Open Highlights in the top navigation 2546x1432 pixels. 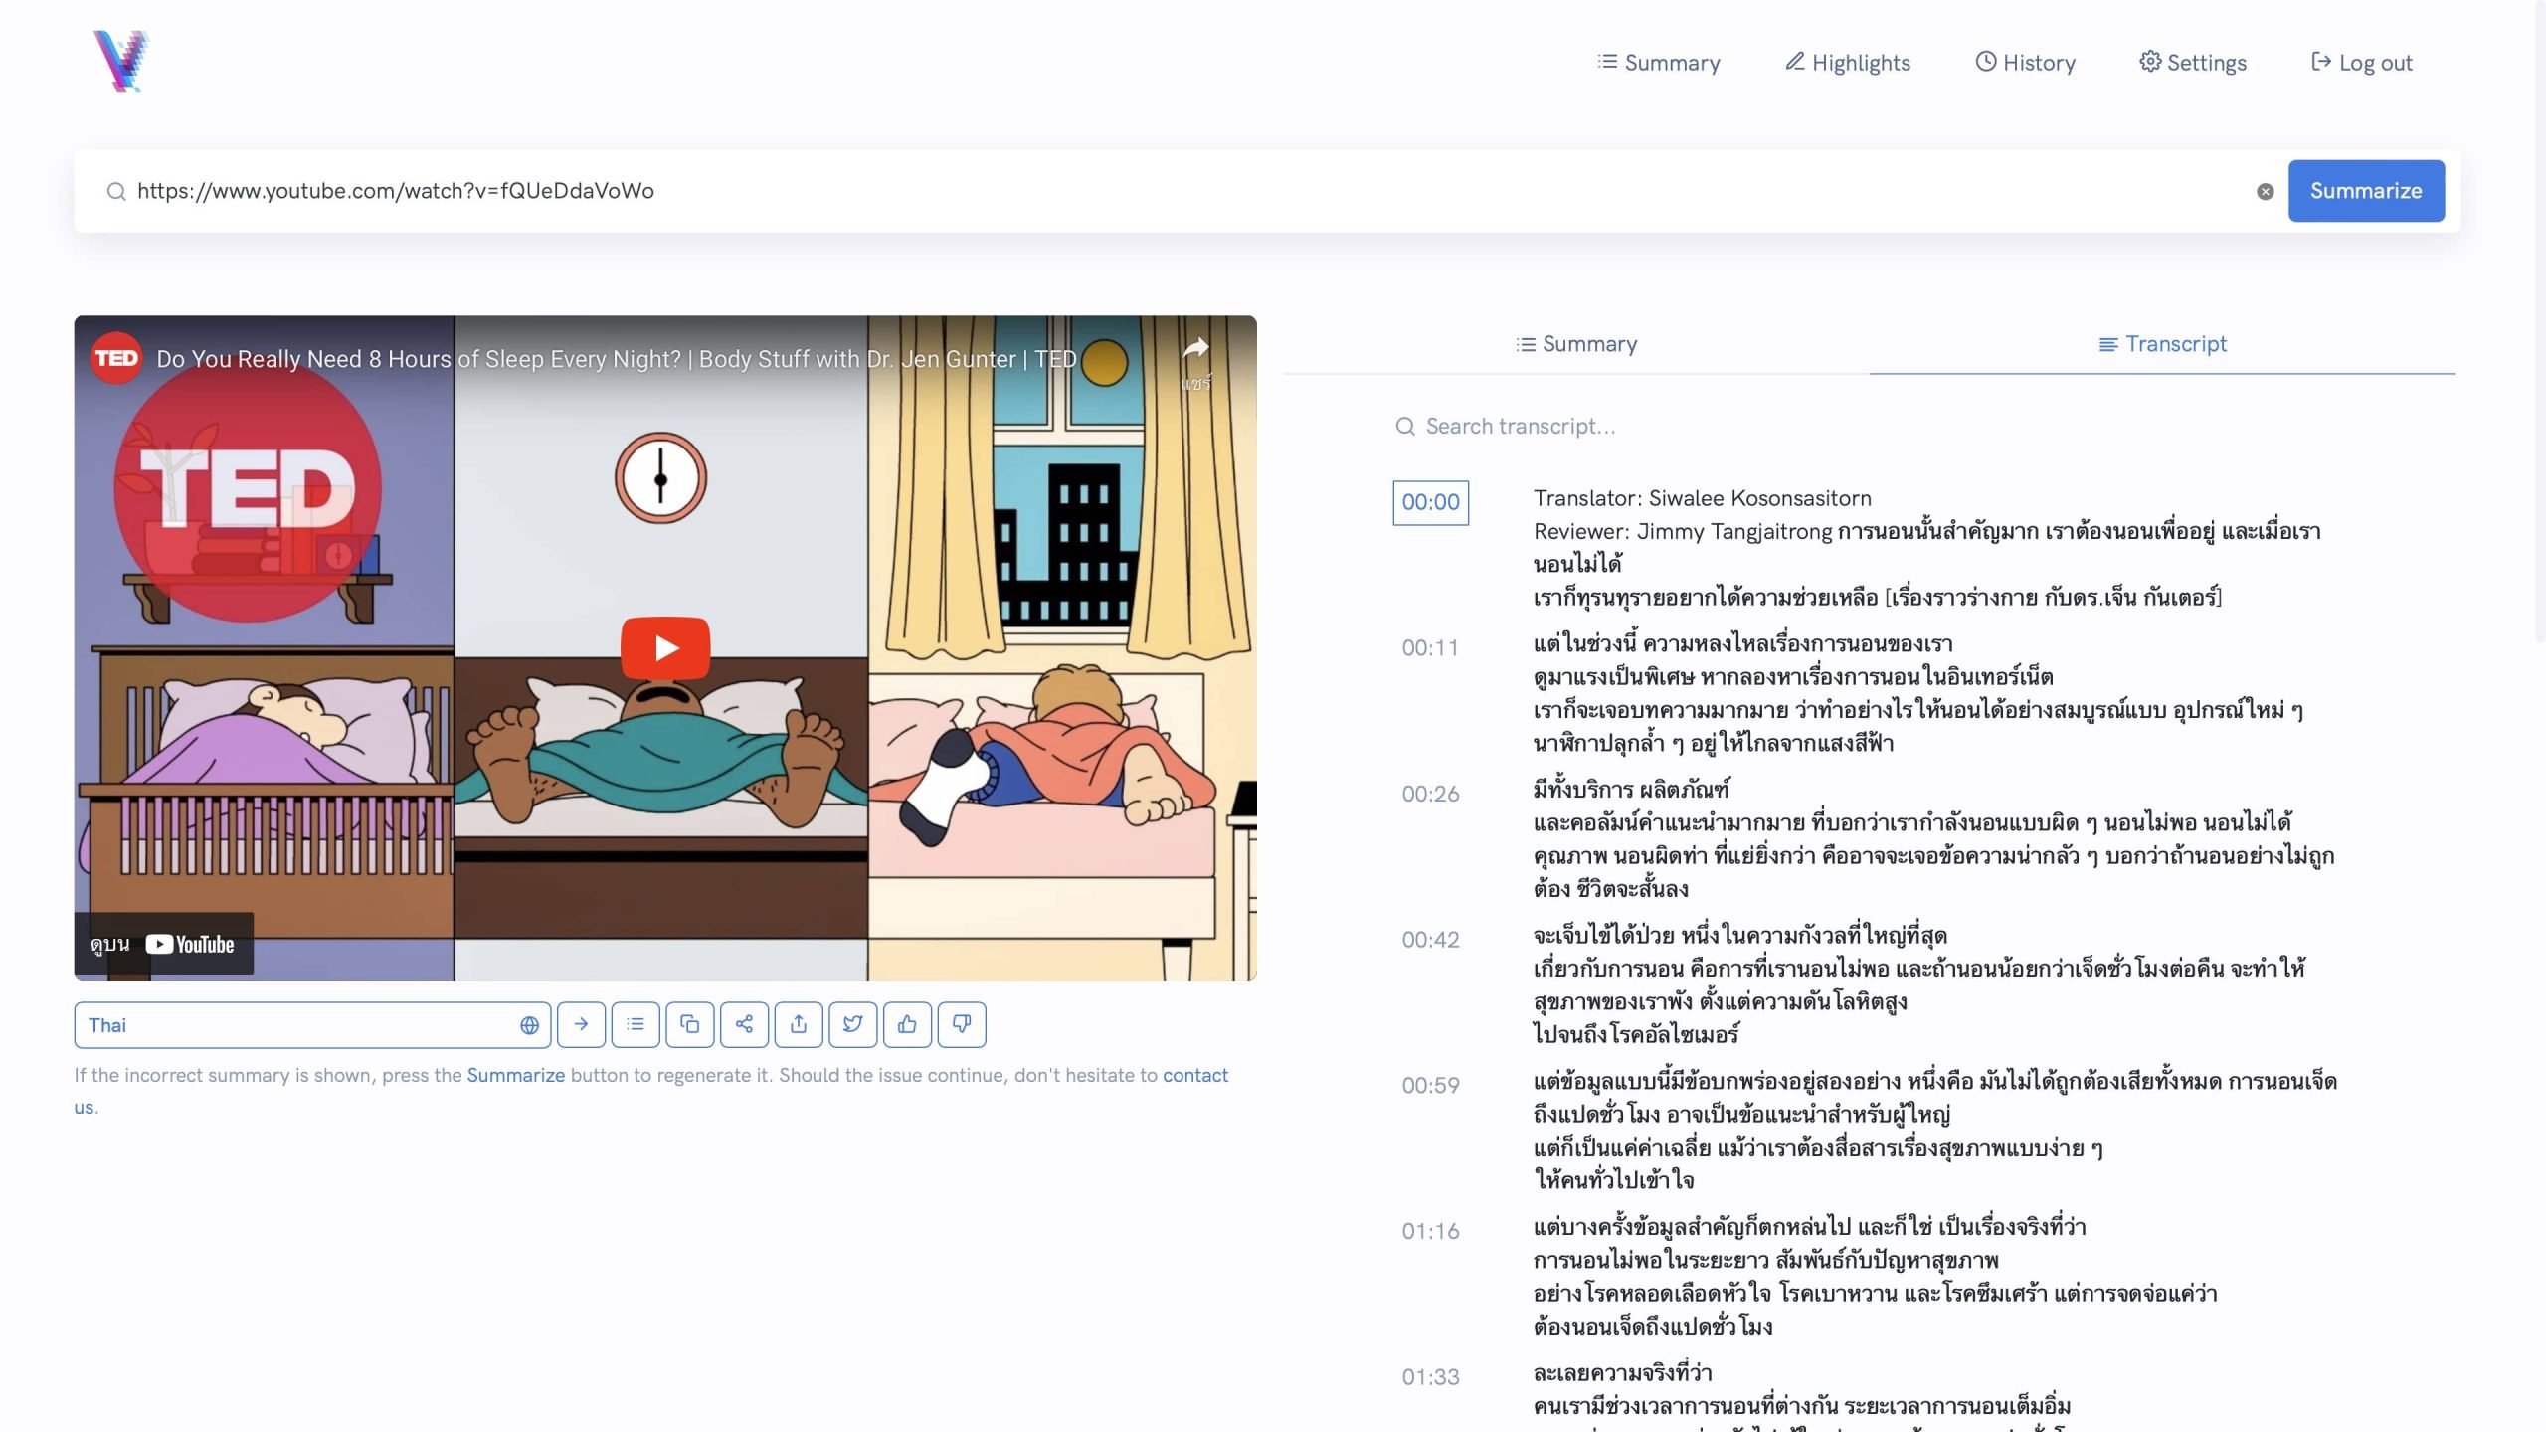coord(1848,63)
